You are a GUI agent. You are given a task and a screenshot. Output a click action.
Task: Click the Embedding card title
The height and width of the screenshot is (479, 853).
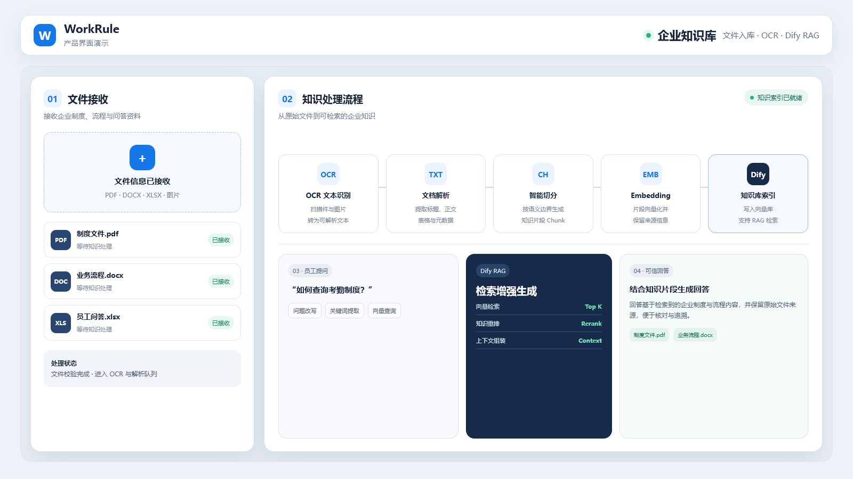point(650,195)
